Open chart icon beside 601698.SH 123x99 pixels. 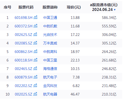[x=35, y=18]
